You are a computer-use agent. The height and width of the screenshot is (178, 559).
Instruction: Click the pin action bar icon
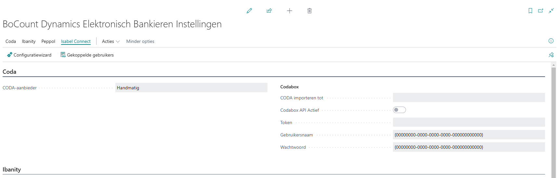(551, 55)
